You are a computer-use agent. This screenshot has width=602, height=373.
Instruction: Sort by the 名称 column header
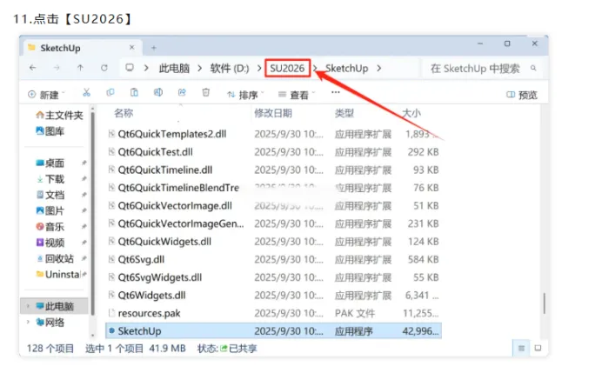coord(124,113)
